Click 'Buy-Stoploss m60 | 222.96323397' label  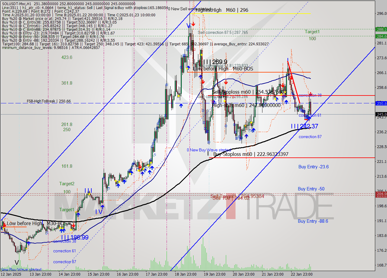click(251, 154)
